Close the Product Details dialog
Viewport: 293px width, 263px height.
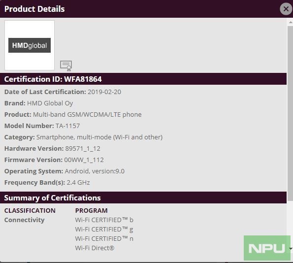click(x=286, y=9)
